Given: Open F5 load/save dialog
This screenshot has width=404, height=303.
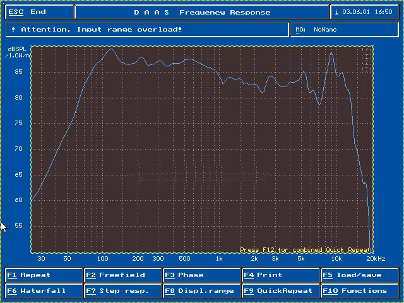Looking at the screenshot, I should 360,275.
